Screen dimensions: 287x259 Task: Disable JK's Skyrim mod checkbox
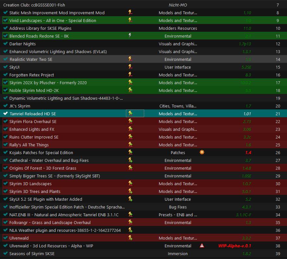pyautogui.click(x=6, y=106)
